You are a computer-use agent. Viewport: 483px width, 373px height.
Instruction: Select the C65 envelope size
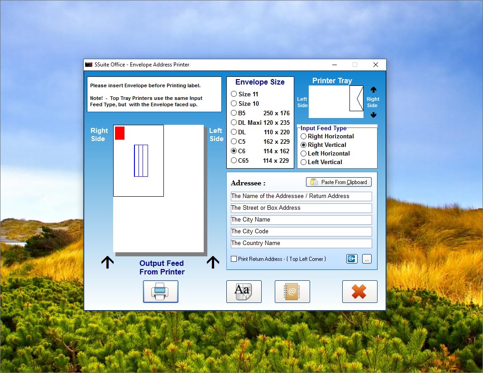click(234, 161)
